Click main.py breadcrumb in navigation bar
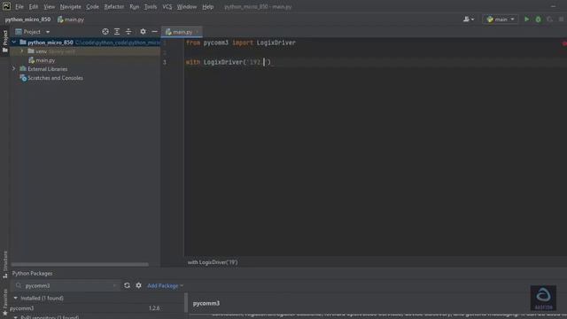The width and height of the screenshot is (567, 319). click(x=71, y=19)
